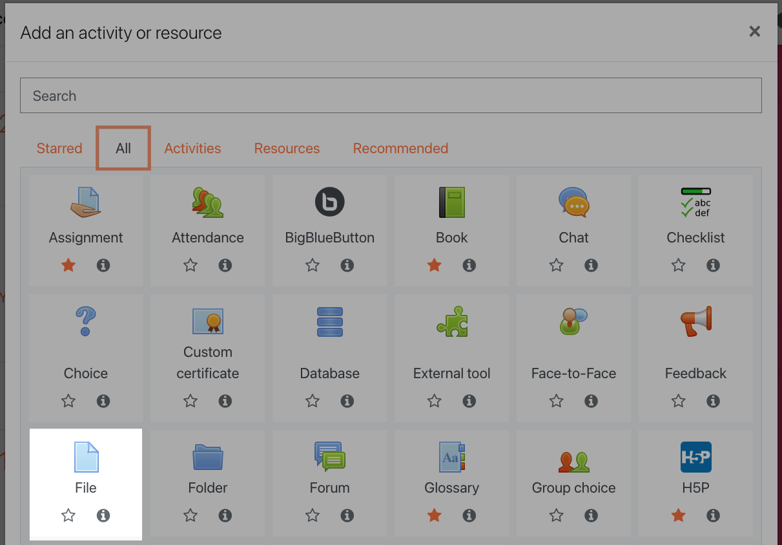Select the File resource icon
The image size is (782, 545).
86,457
